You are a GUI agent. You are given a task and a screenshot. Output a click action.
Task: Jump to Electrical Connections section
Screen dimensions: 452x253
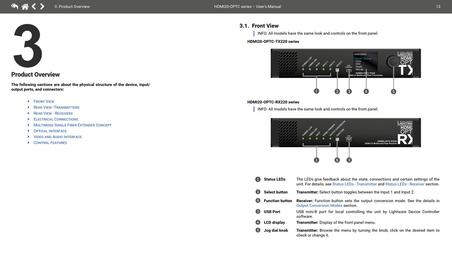click(x=56, y=119)
